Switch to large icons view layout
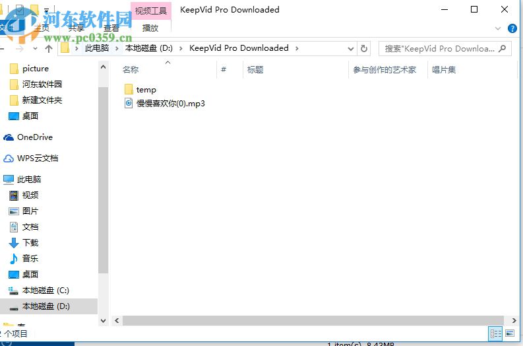Viewport: 523px width, 346px height. coord(509,333)
